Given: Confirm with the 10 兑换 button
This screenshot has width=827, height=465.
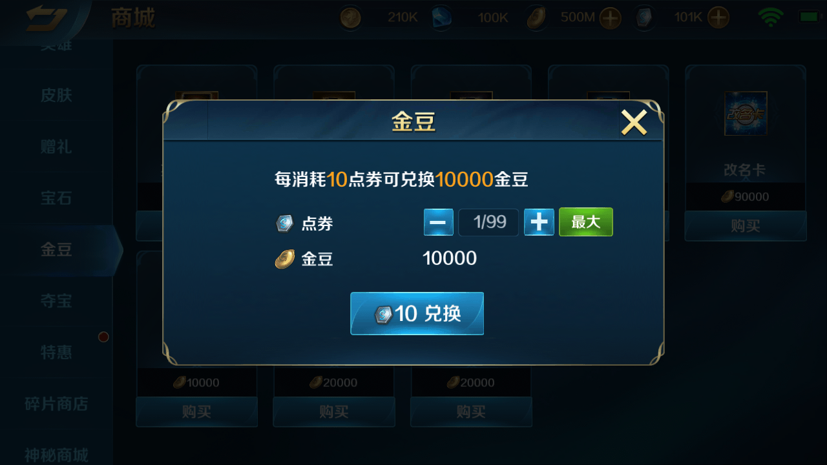Looking at the screenshot, I should [417, 313].
